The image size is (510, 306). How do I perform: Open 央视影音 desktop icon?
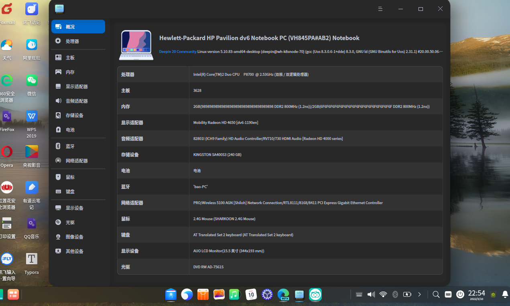(32, 156)
